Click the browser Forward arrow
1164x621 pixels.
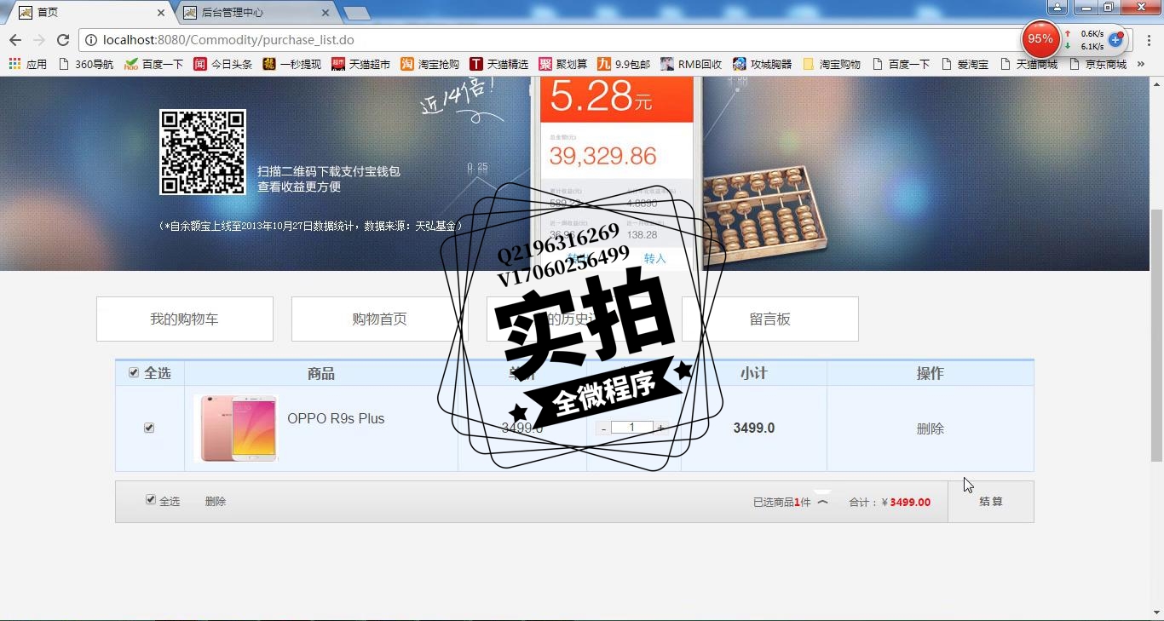(39, 40)
